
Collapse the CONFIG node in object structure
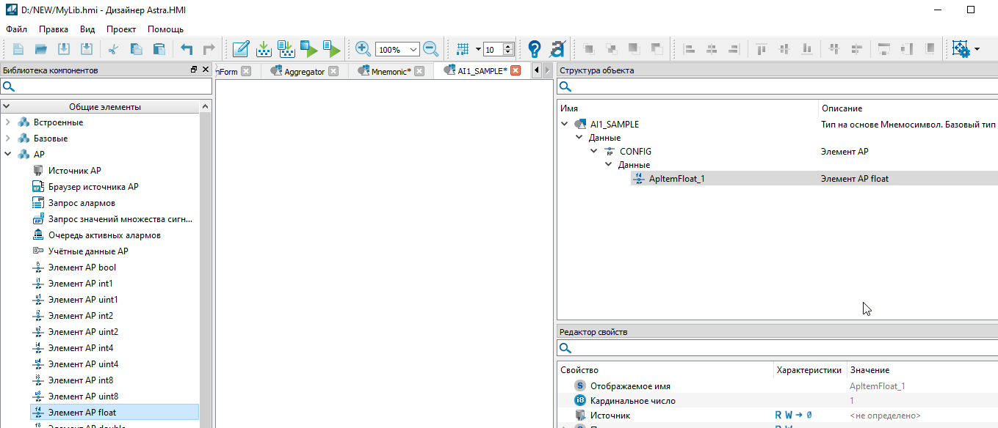(594, 152)
